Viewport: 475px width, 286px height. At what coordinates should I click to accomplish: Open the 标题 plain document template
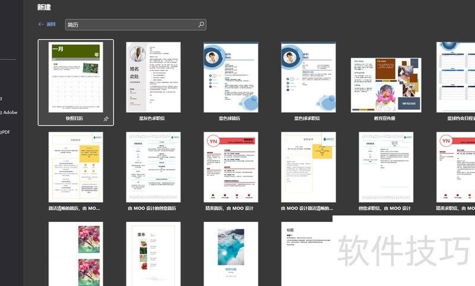point(306,254)
